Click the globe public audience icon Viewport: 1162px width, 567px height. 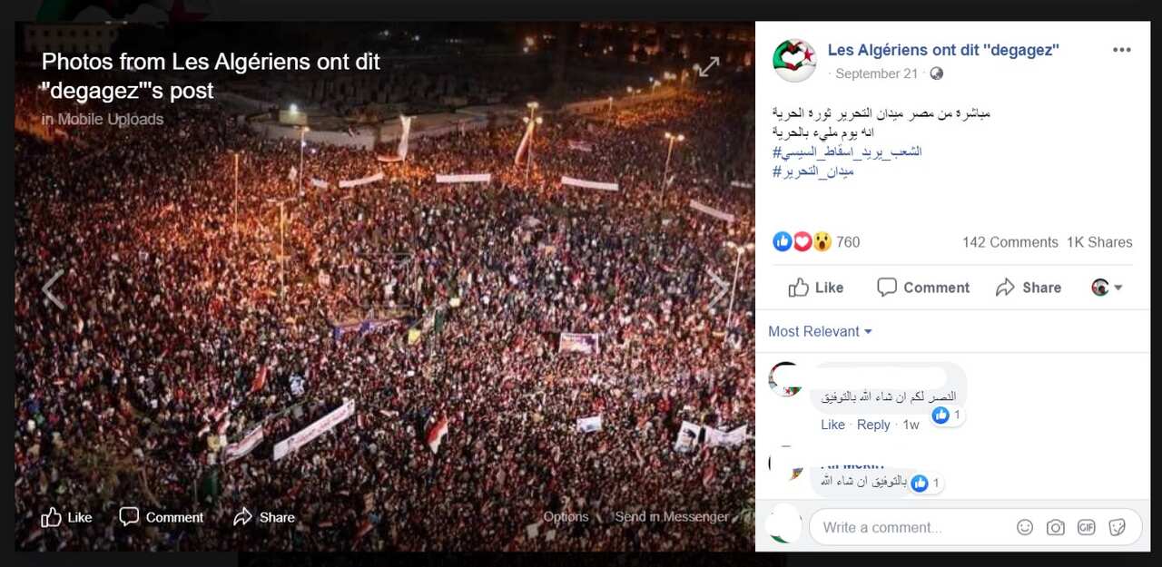[x=937, y=73]
